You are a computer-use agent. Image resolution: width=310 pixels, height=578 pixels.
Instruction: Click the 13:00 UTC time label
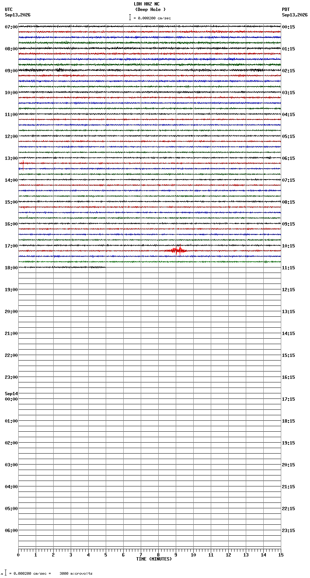point(11,158)
